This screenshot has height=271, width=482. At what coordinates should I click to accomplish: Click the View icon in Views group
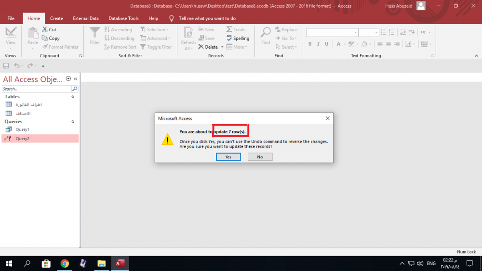[x=11, y=32]
